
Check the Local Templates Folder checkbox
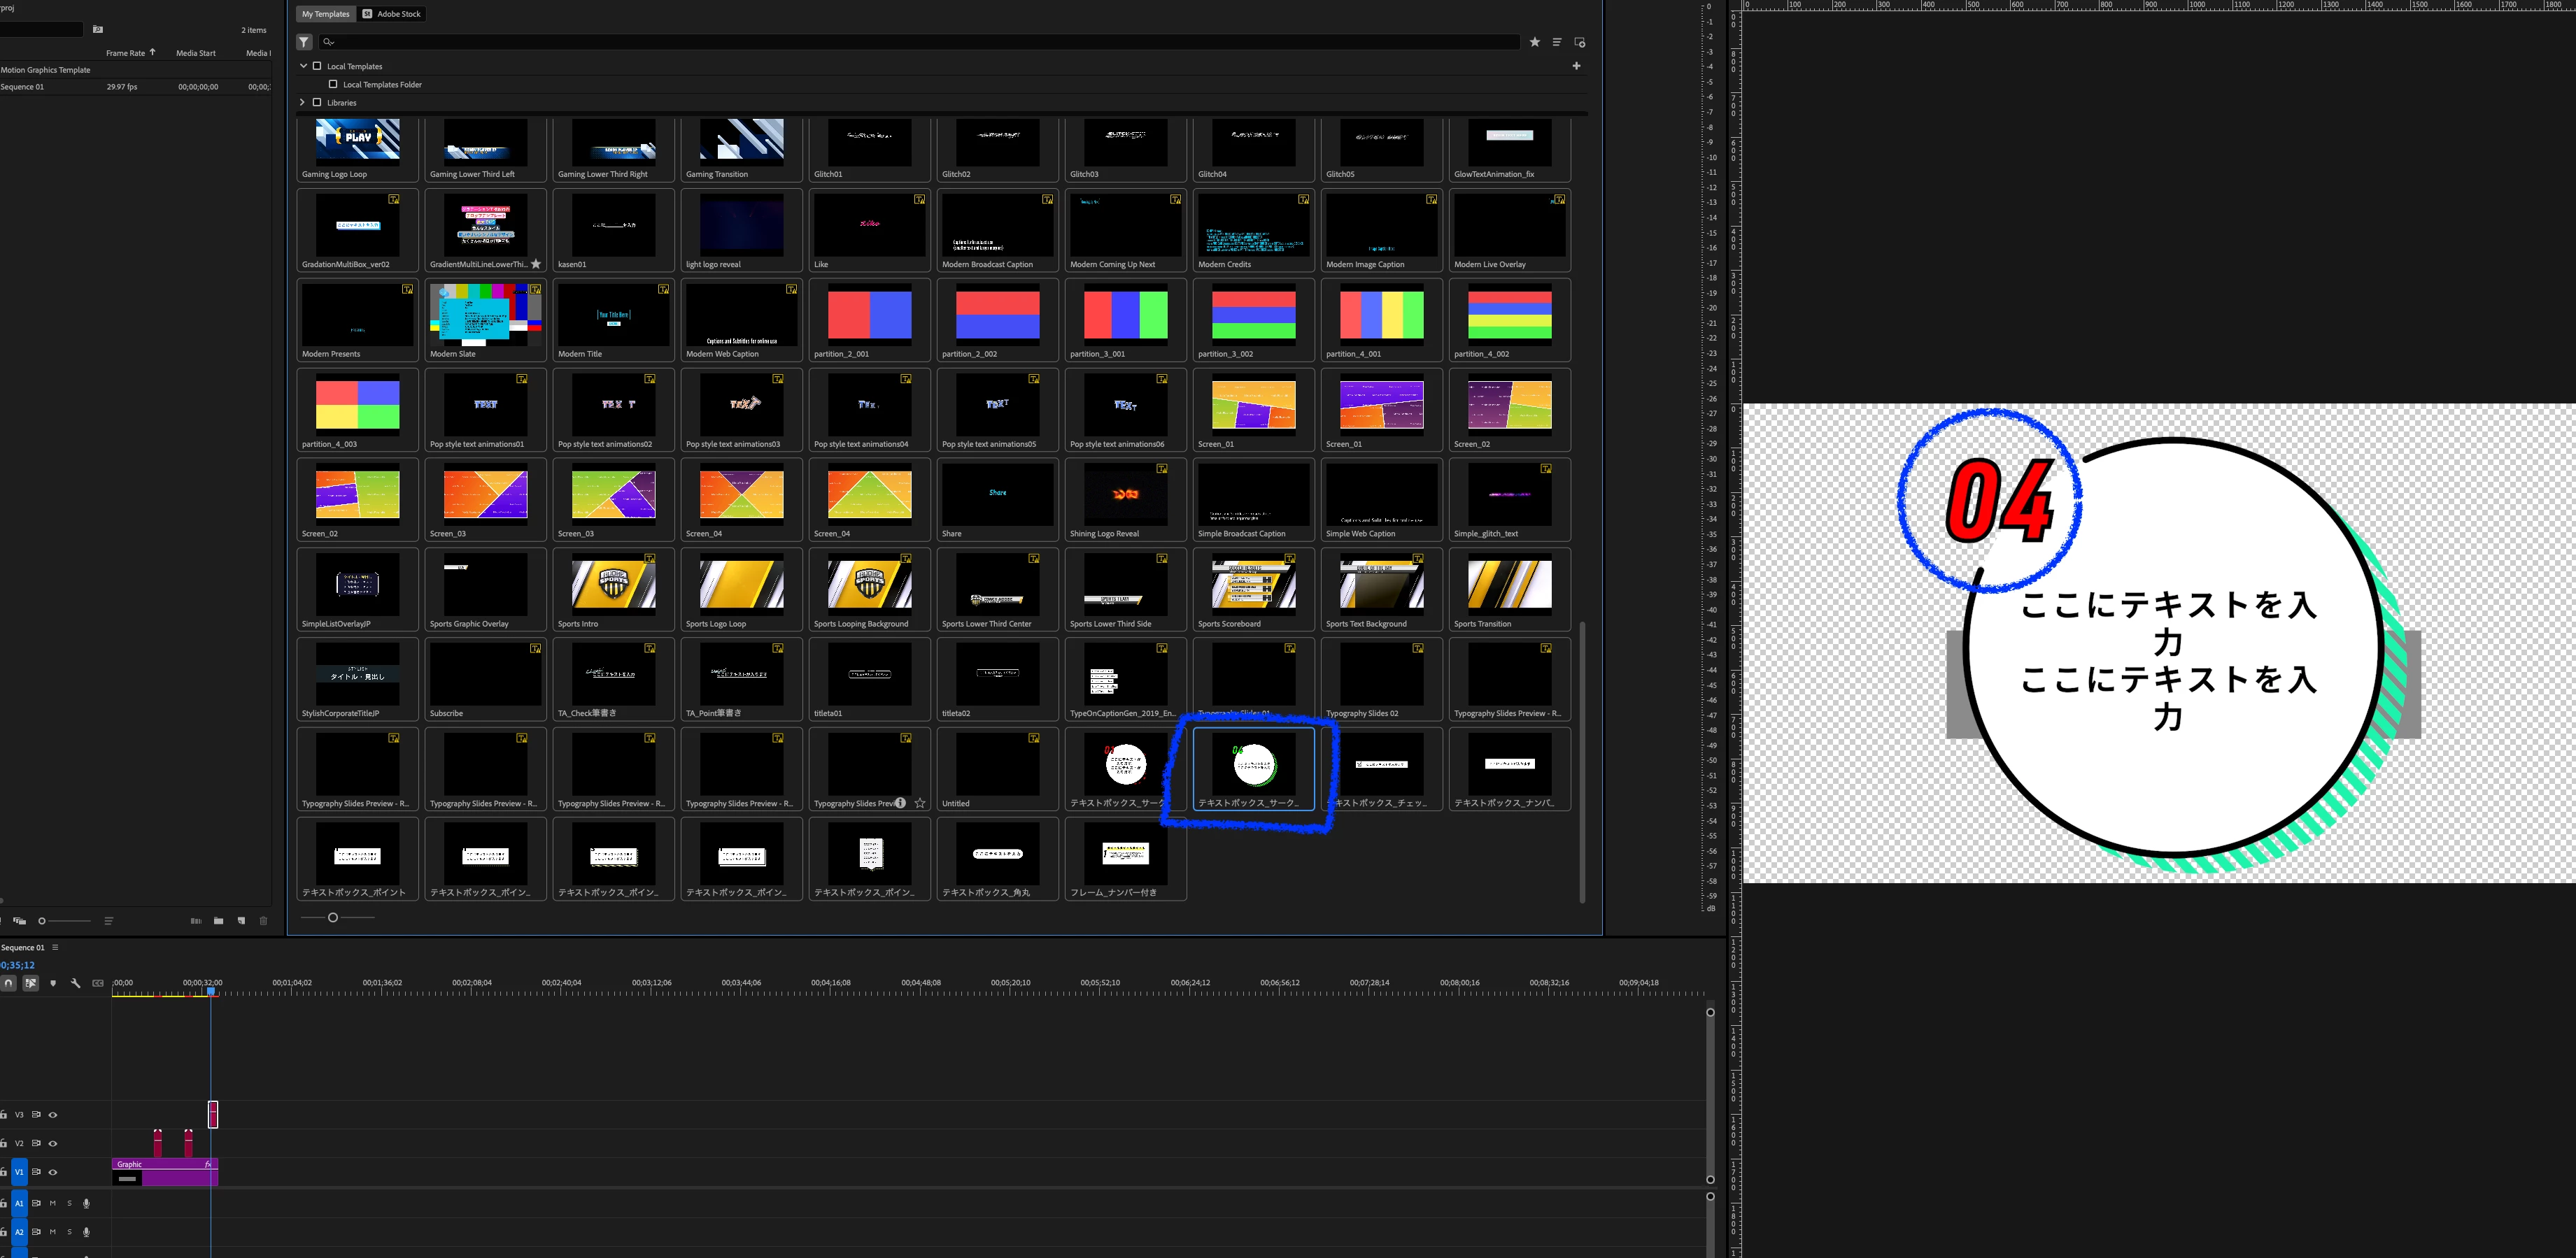pyautogui.click(x=334, y=84)
